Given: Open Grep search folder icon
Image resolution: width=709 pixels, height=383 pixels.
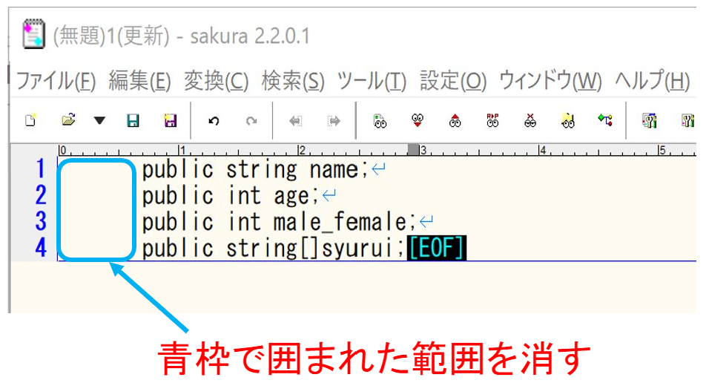Looking at the screenshot, I should pyautogui.click(x=567, y=121).
